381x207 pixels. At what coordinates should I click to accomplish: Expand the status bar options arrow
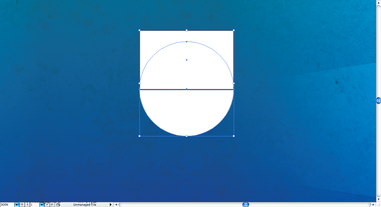tap(111, 205)
